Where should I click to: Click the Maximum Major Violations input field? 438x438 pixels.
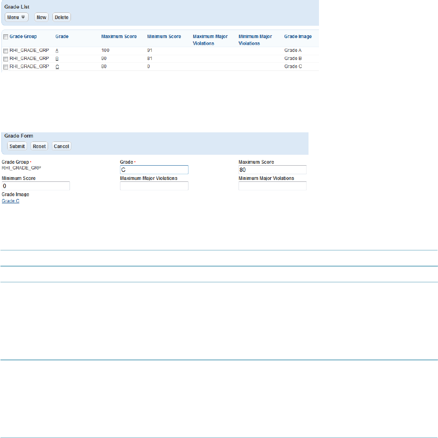pos(154,186)
